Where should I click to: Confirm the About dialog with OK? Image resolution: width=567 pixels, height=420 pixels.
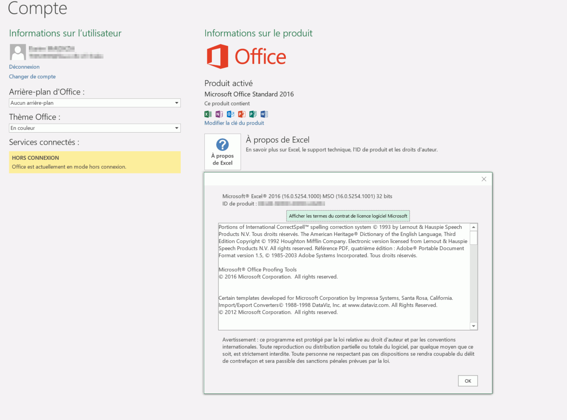click(468, 381)
